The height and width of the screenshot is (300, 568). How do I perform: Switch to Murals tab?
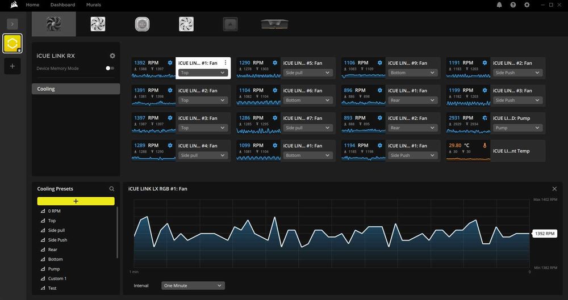[94, 5]
